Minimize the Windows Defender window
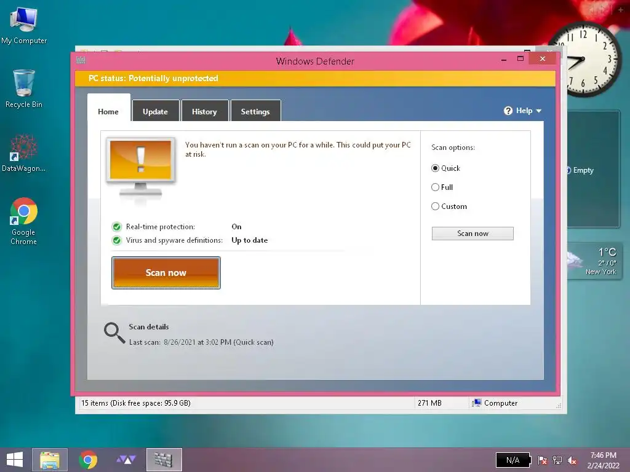This screenshot has width=630, height=472. pyautogui.click(x=504, y=60)
